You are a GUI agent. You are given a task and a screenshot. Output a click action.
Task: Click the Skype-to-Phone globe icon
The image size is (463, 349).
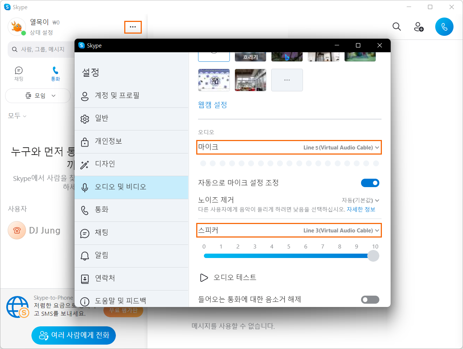pos(18,307)
